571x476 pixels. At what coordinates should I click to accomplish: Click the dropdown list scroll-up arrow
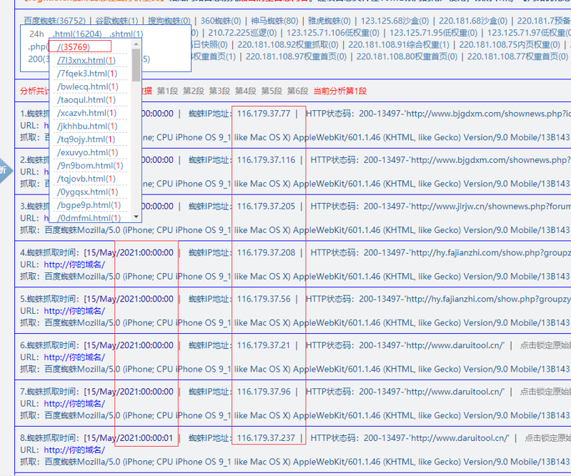click(x=136, y=44)
